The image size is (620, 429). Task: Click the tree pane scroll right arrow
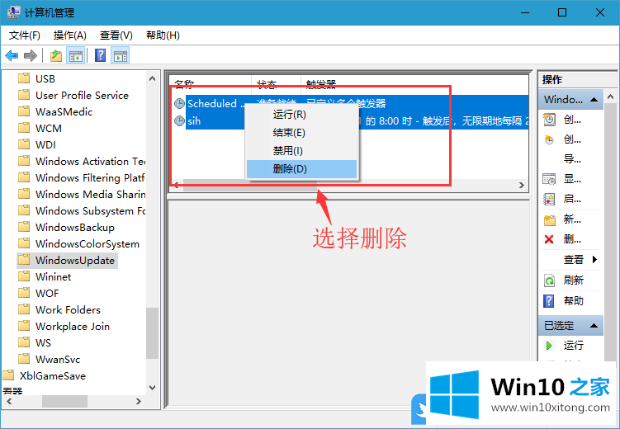pyautogui.click(x=139, y=401)
